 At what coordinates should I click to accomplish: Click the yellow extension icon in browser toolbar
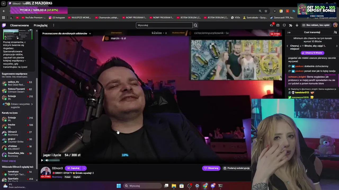point(281,11)
